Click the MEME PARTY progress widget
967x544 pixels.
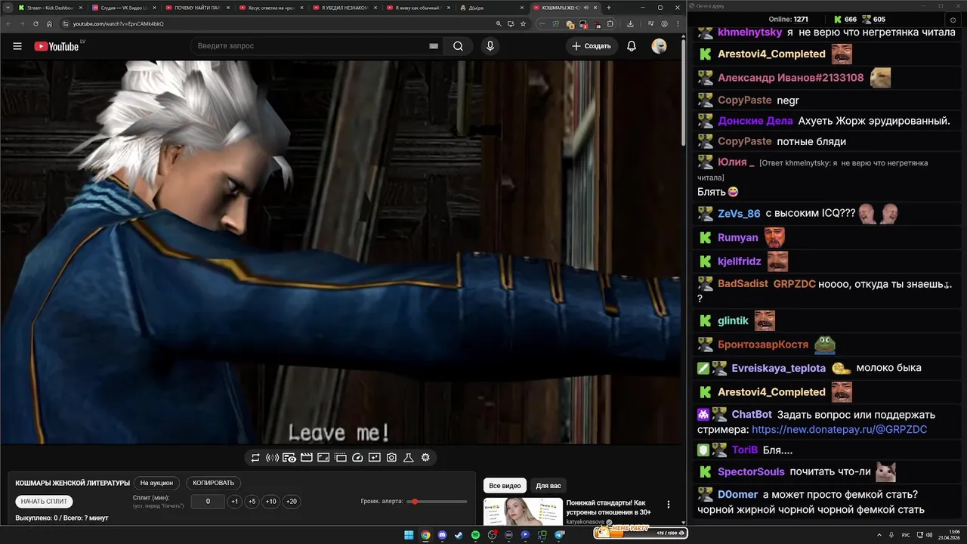[x=641, y=533]
